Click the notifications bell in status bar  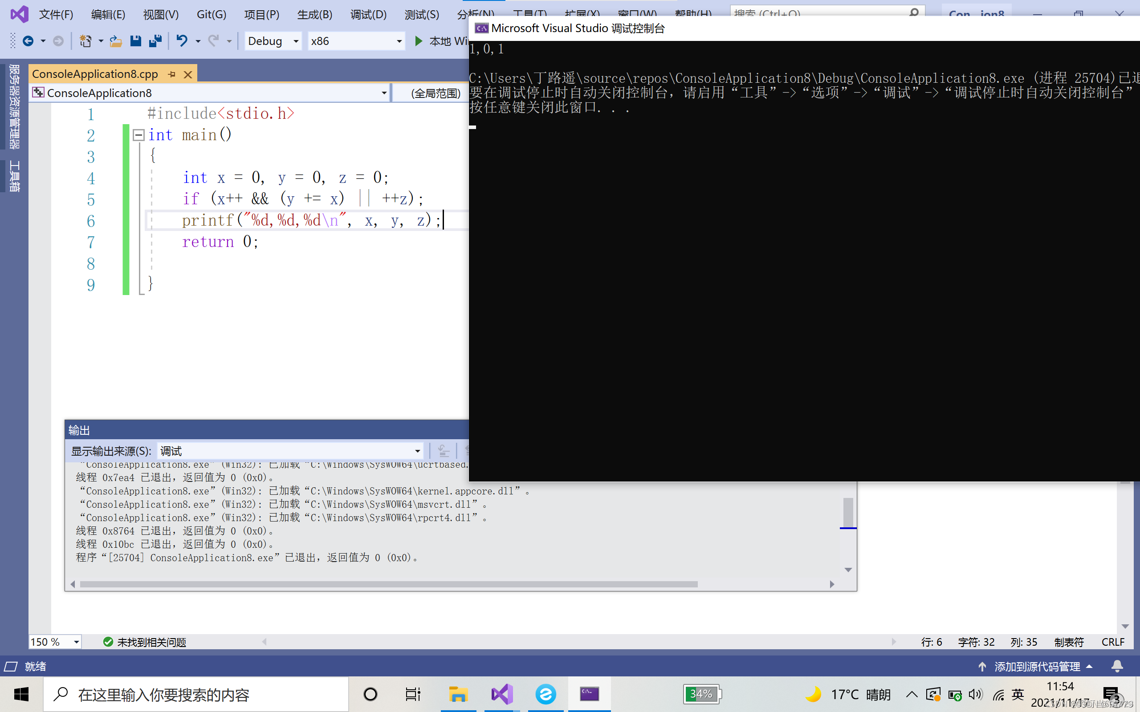(1117, 666)
